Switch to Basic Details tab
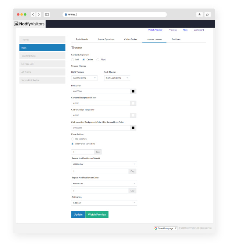Viewport: 228px width, 247px height. [82, 39]
